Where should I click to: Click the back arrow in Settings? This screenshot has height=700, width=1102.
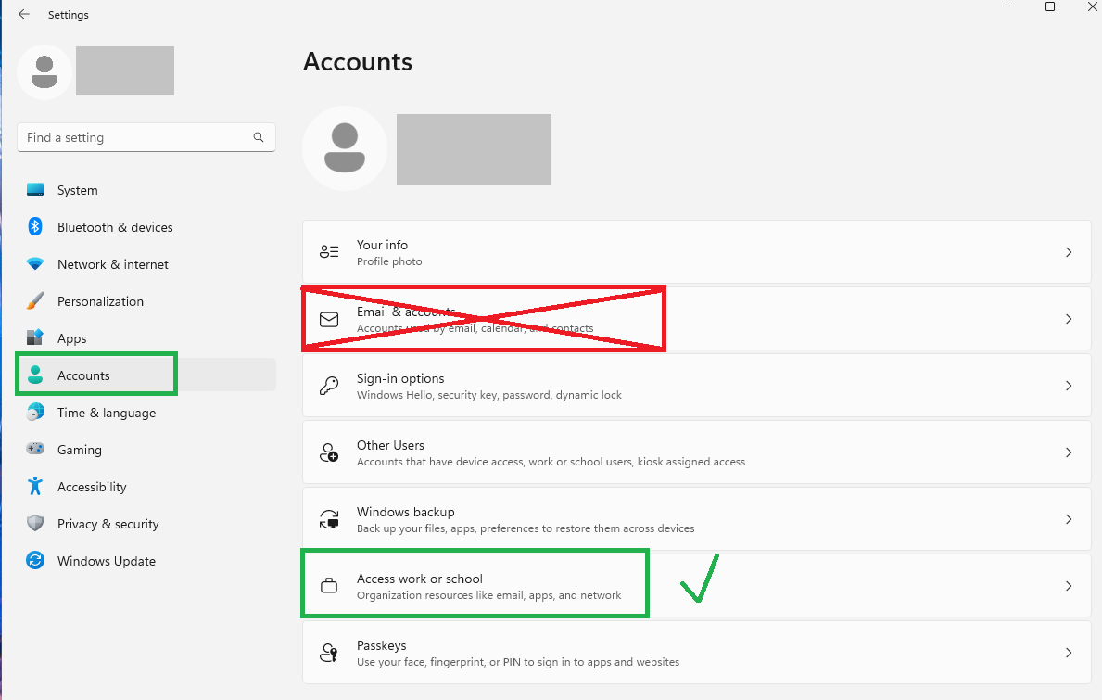tap(24, 14)
